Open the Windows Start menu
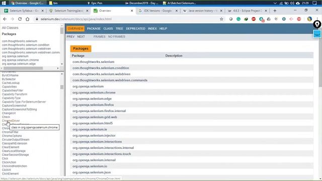This screenshot has width=322, height=181. (4, 3)
